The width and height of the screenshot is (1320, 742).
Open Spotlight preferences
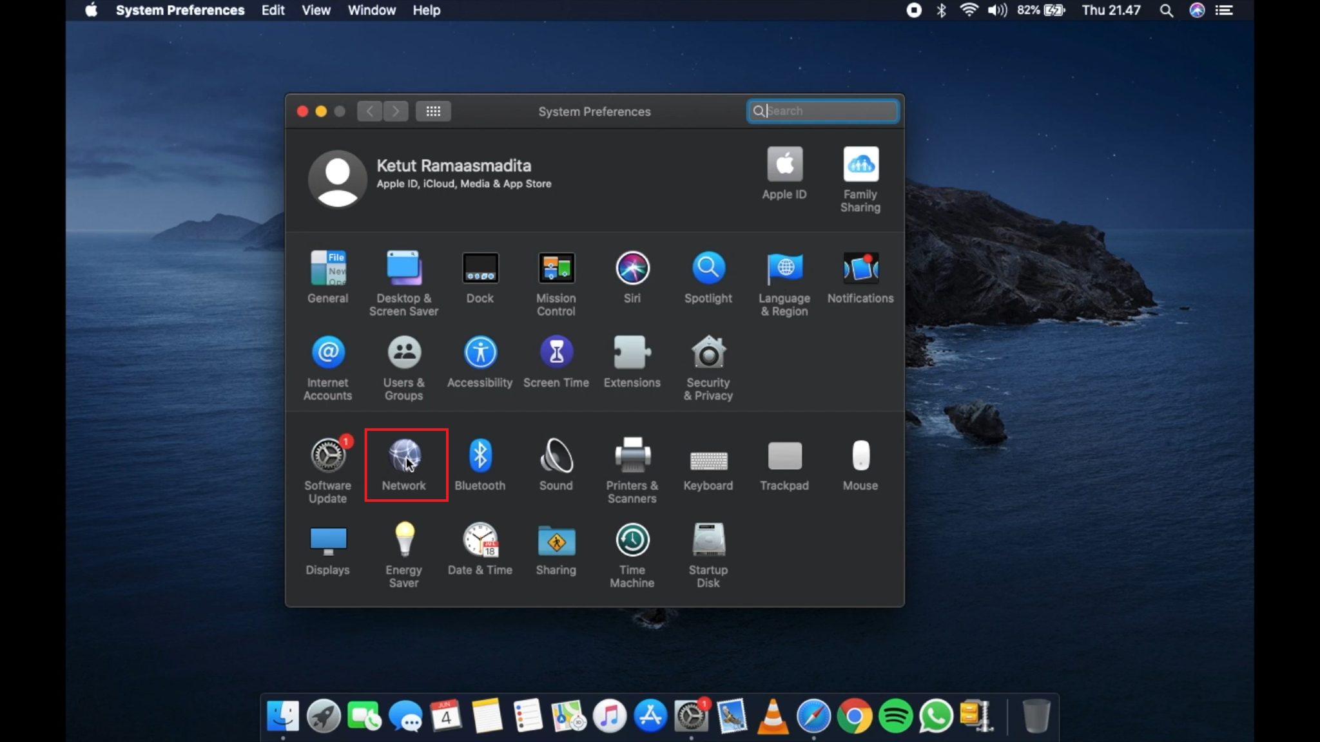coord(708,277)
